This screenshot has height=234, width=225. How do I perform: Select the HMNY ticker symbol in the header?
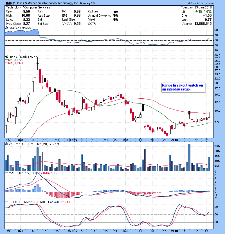[10, 3]
